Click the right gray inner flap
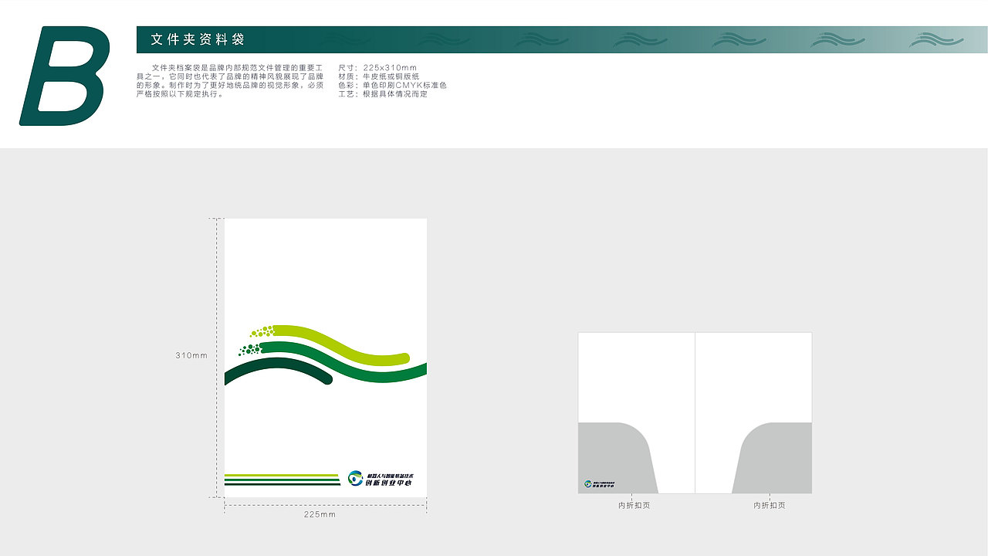Screen dimensions: 988x556 [x=772, y=458]
